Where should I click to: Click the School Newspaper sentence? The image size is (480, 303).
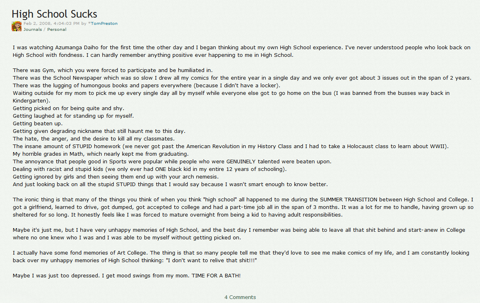pyautogui.click(x=242, y=78)
